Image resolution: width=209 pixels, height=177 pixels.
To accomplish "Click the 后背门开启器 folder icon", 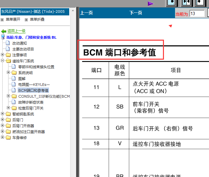I will coord(8,126).
